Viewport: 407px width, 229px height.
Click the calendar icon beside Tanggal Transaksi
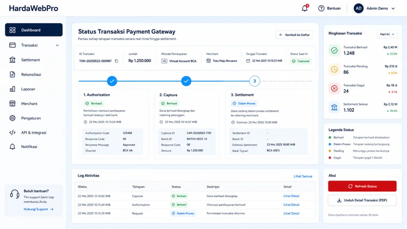point(248,61)
